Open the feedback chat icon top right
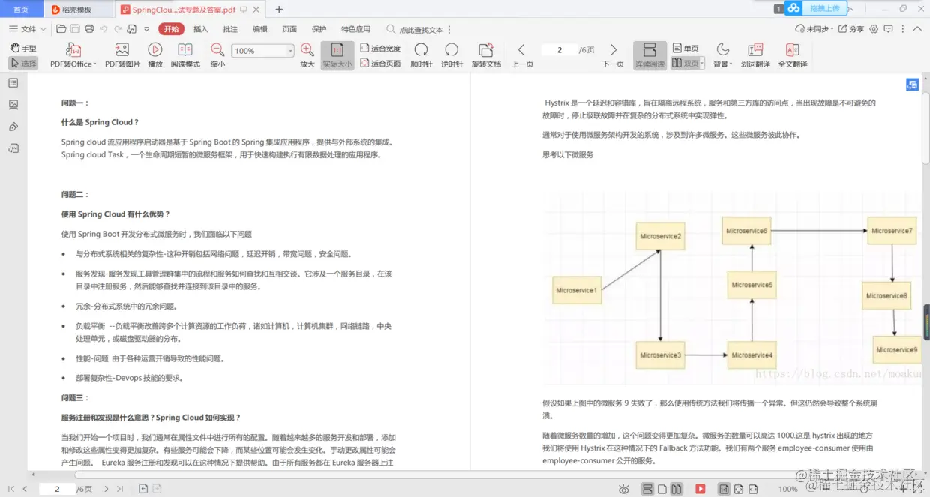This screenshot has height=497, width=930. click(888, 29)
